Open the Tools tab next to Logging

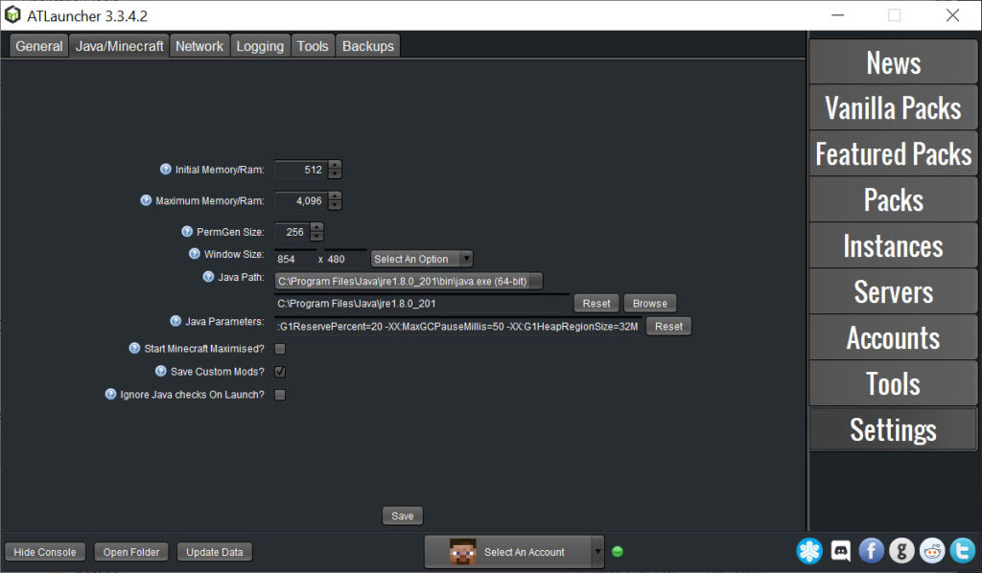(313, 46)
